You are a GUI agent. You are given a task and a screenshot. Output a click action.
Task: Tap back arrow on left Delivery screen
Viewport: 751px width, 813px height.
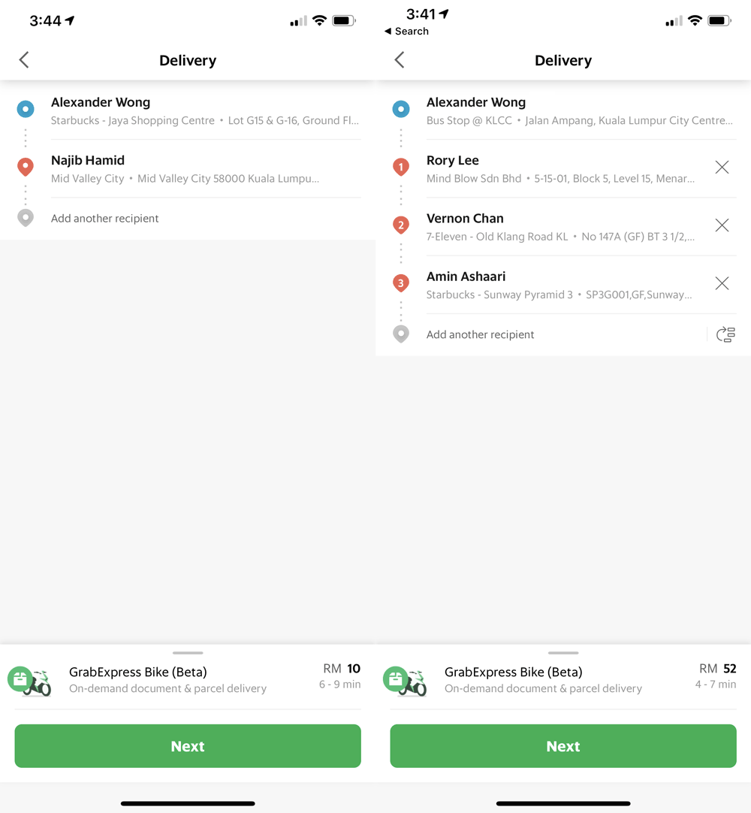(x=24, y=60)
